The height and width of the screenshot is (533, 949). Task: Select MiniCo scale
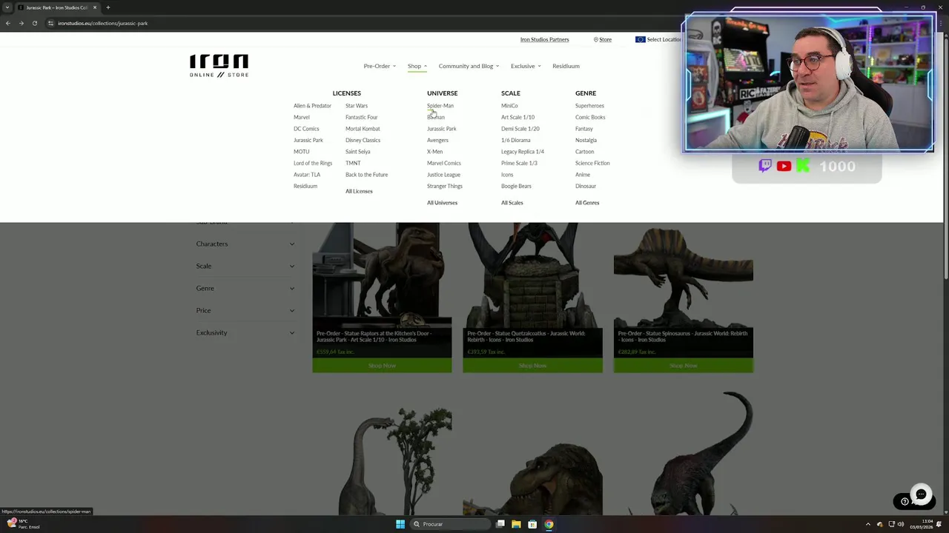click(509, 106)
